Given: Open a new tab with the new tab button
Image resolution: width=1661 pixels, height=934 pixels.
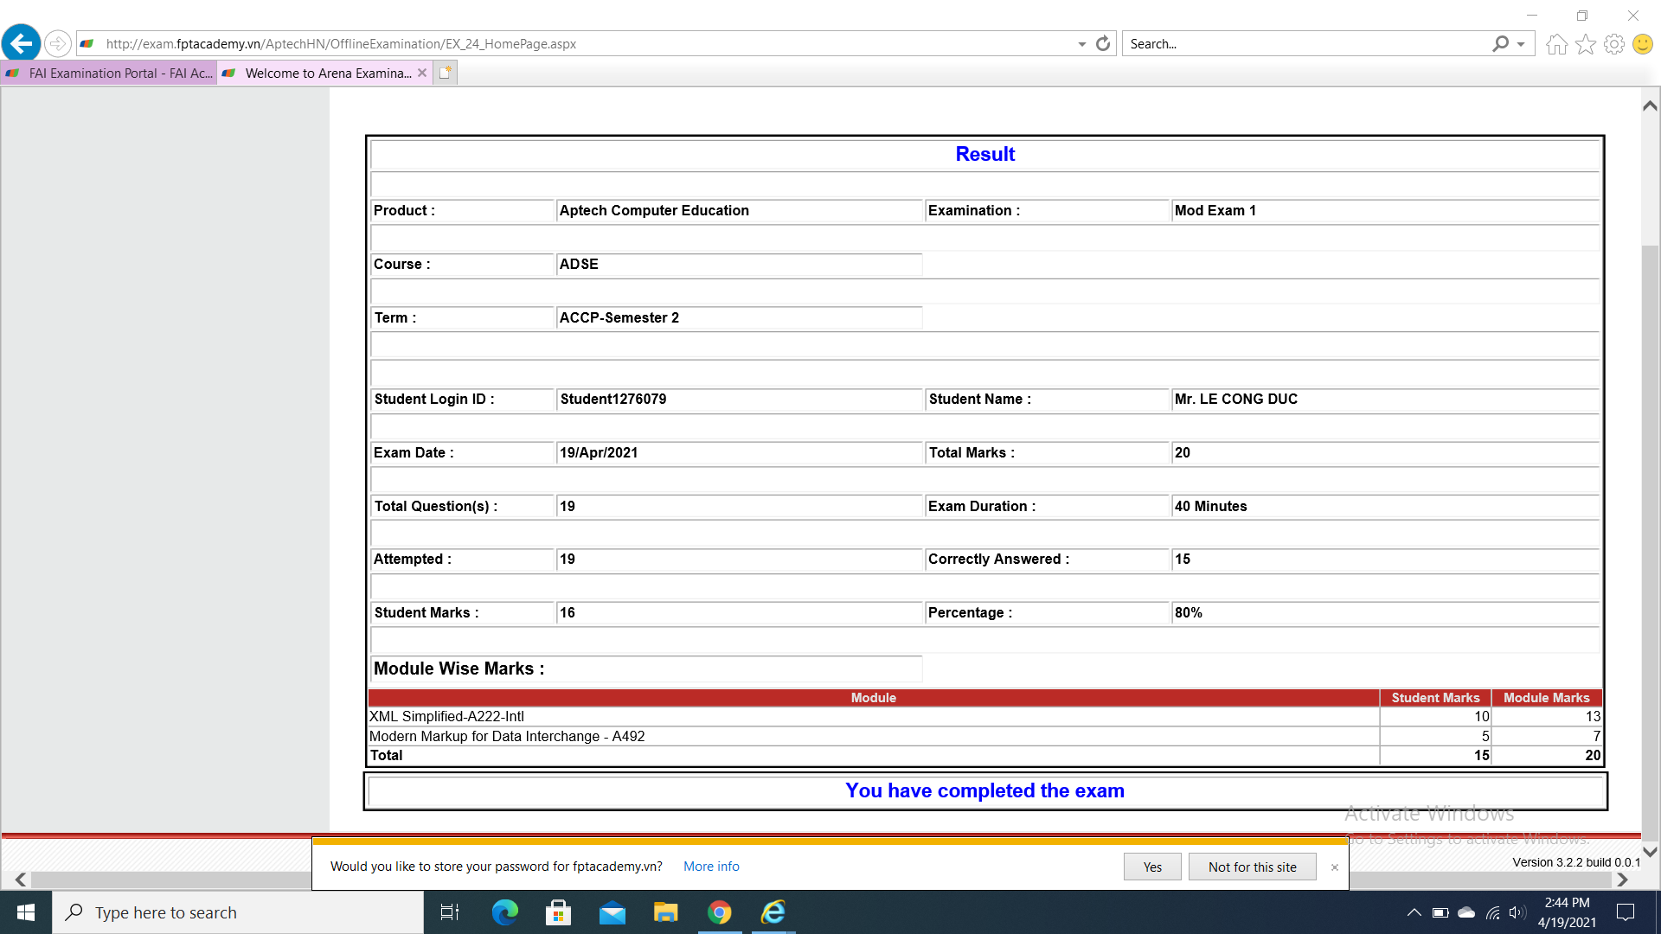Looking at the screenshot, I should 445,73.
